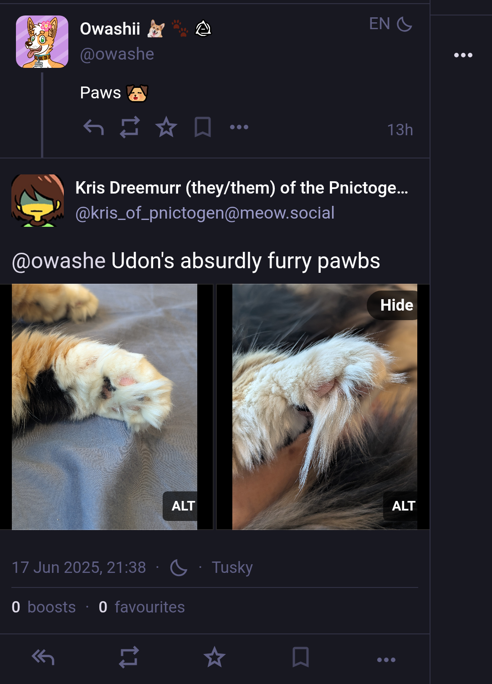Click the reply-all icon in the bottom action bar
Screen dimensions: 492x684
pyautogui.click(x=43, y=657)
